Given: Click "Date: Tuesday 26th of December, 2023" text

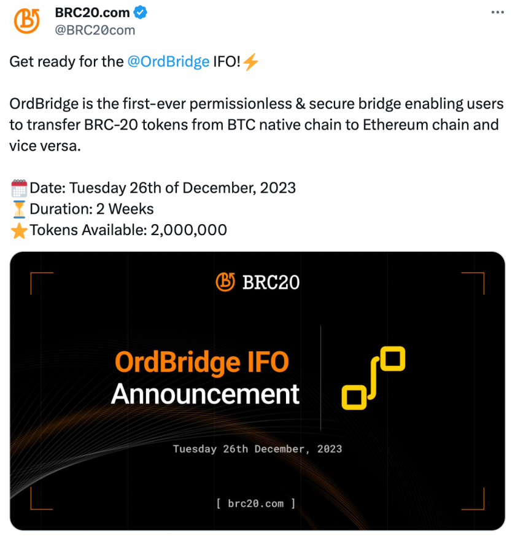Looking at the screenshot, I should coord(163,188).
